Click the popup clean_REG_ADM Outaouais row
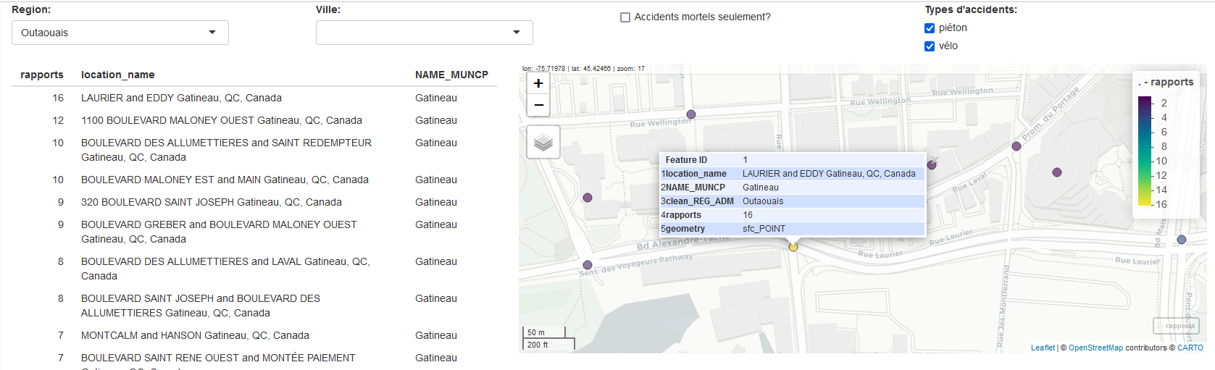 [792, 201]
